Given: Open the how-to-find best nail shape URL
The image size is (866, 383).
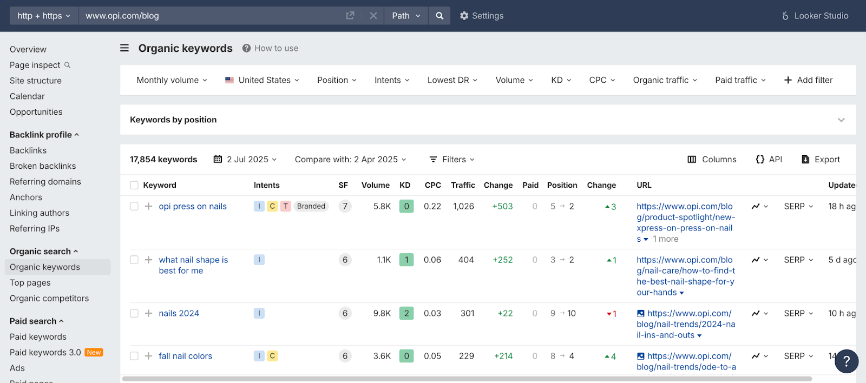Looking at the screenshot, I should click(686, 276).
